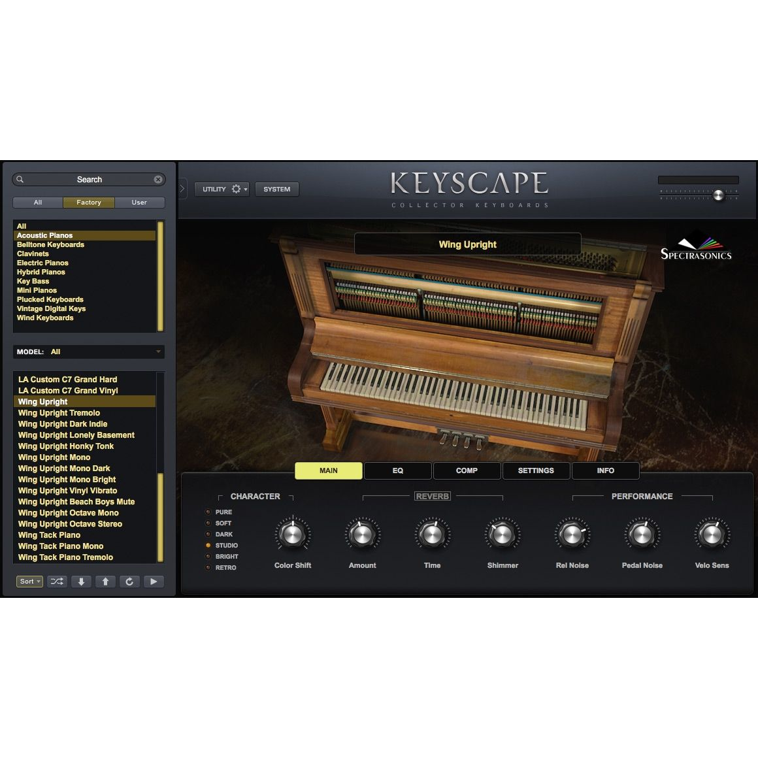Open Utility menu via gear icon
758x758 pixels.
pyautogui.click(x=235, y=189)
